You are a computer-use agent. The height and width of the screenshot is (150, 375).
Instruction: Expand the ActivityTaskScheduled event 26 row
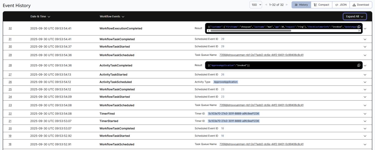(x=365, y=82)
